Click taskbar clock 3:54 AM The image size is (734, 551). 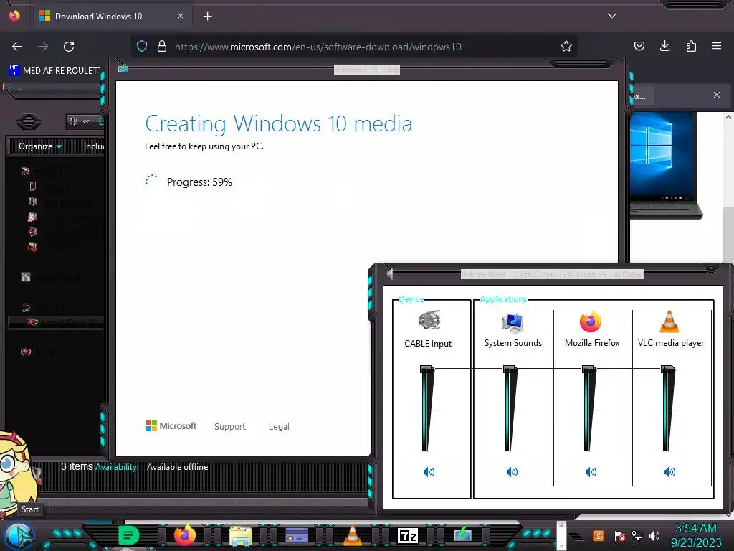point(695,529)
